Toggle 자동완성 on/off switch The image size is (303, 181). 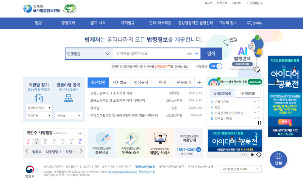[x=216, y=66]
